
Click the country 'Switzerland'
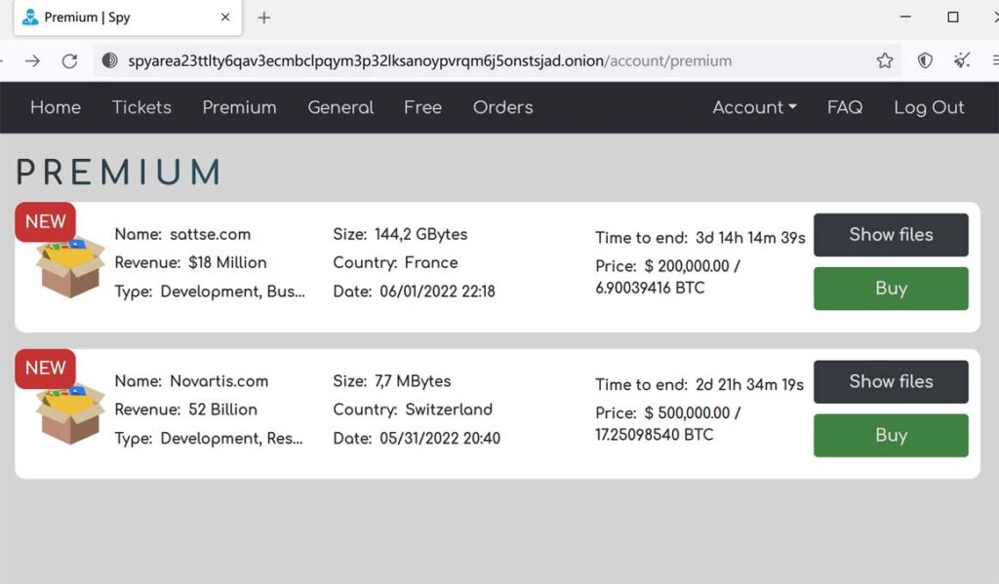coord(449,409)
